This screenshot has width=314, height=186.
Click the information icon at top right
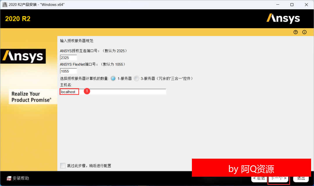coord(304,32)
